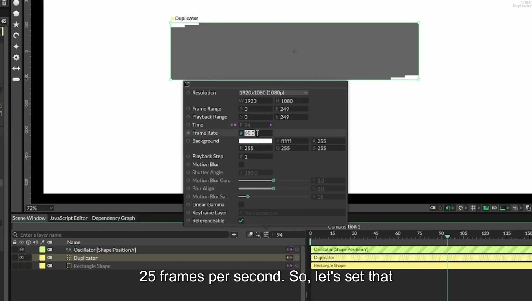This screenshot has height=301, width=532.
Task: Enable the Linear Gamma checkbox
Action: (x=241, y=204)
